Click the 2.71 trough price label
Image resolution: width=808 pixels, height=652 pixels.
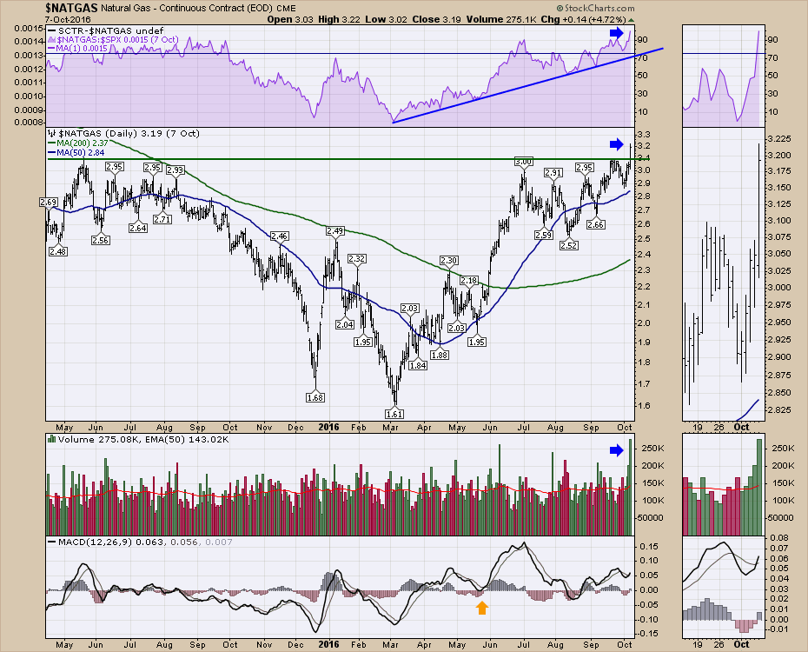click(162, 219)
